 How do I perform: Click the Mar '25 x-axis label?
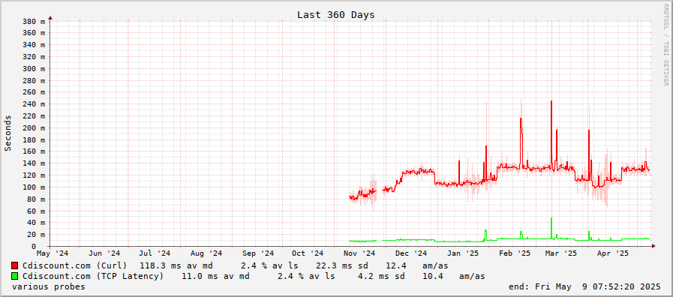click(x=561, y=253)
